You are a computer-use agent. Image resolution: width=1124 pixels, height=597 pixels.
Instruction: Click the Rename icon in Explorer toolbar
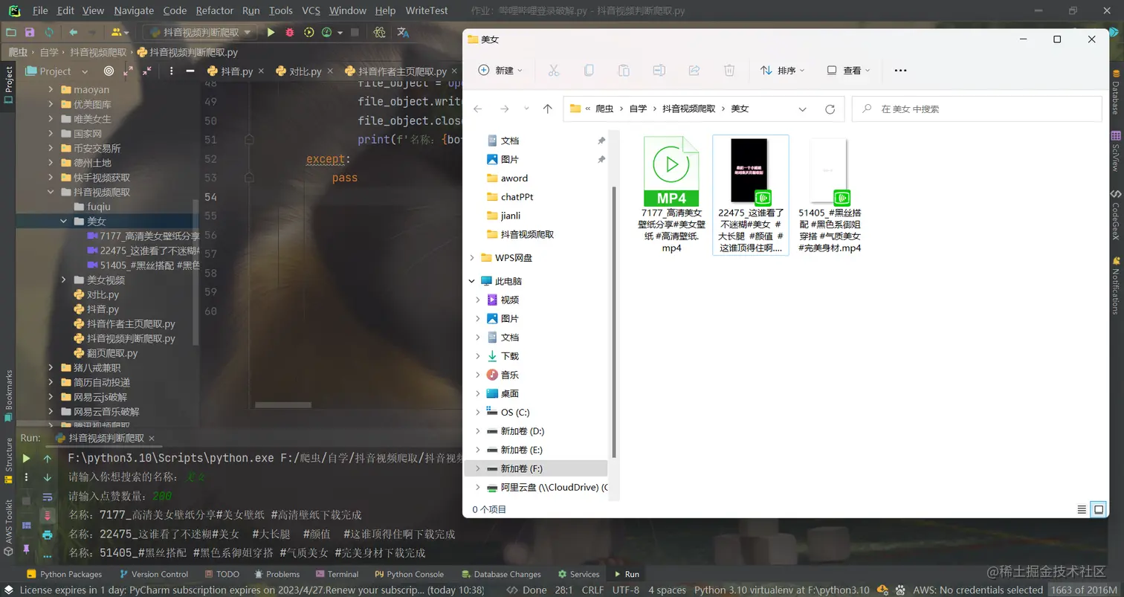pos(659,71)
